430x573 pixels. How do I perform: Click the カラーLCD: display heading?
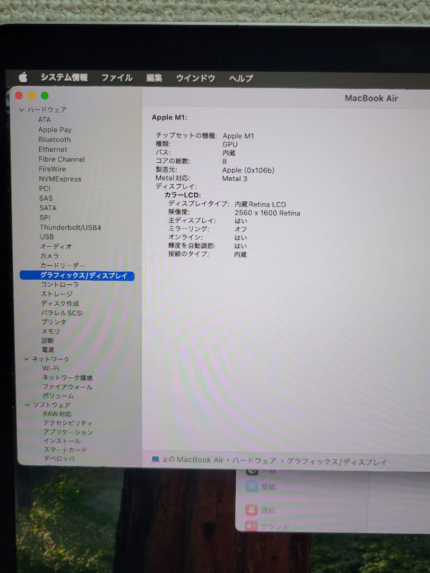(x=183, y=195)
